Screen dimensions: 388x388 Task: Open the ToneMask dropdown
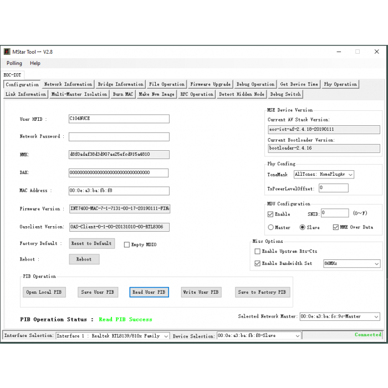[x=324, y=174]
